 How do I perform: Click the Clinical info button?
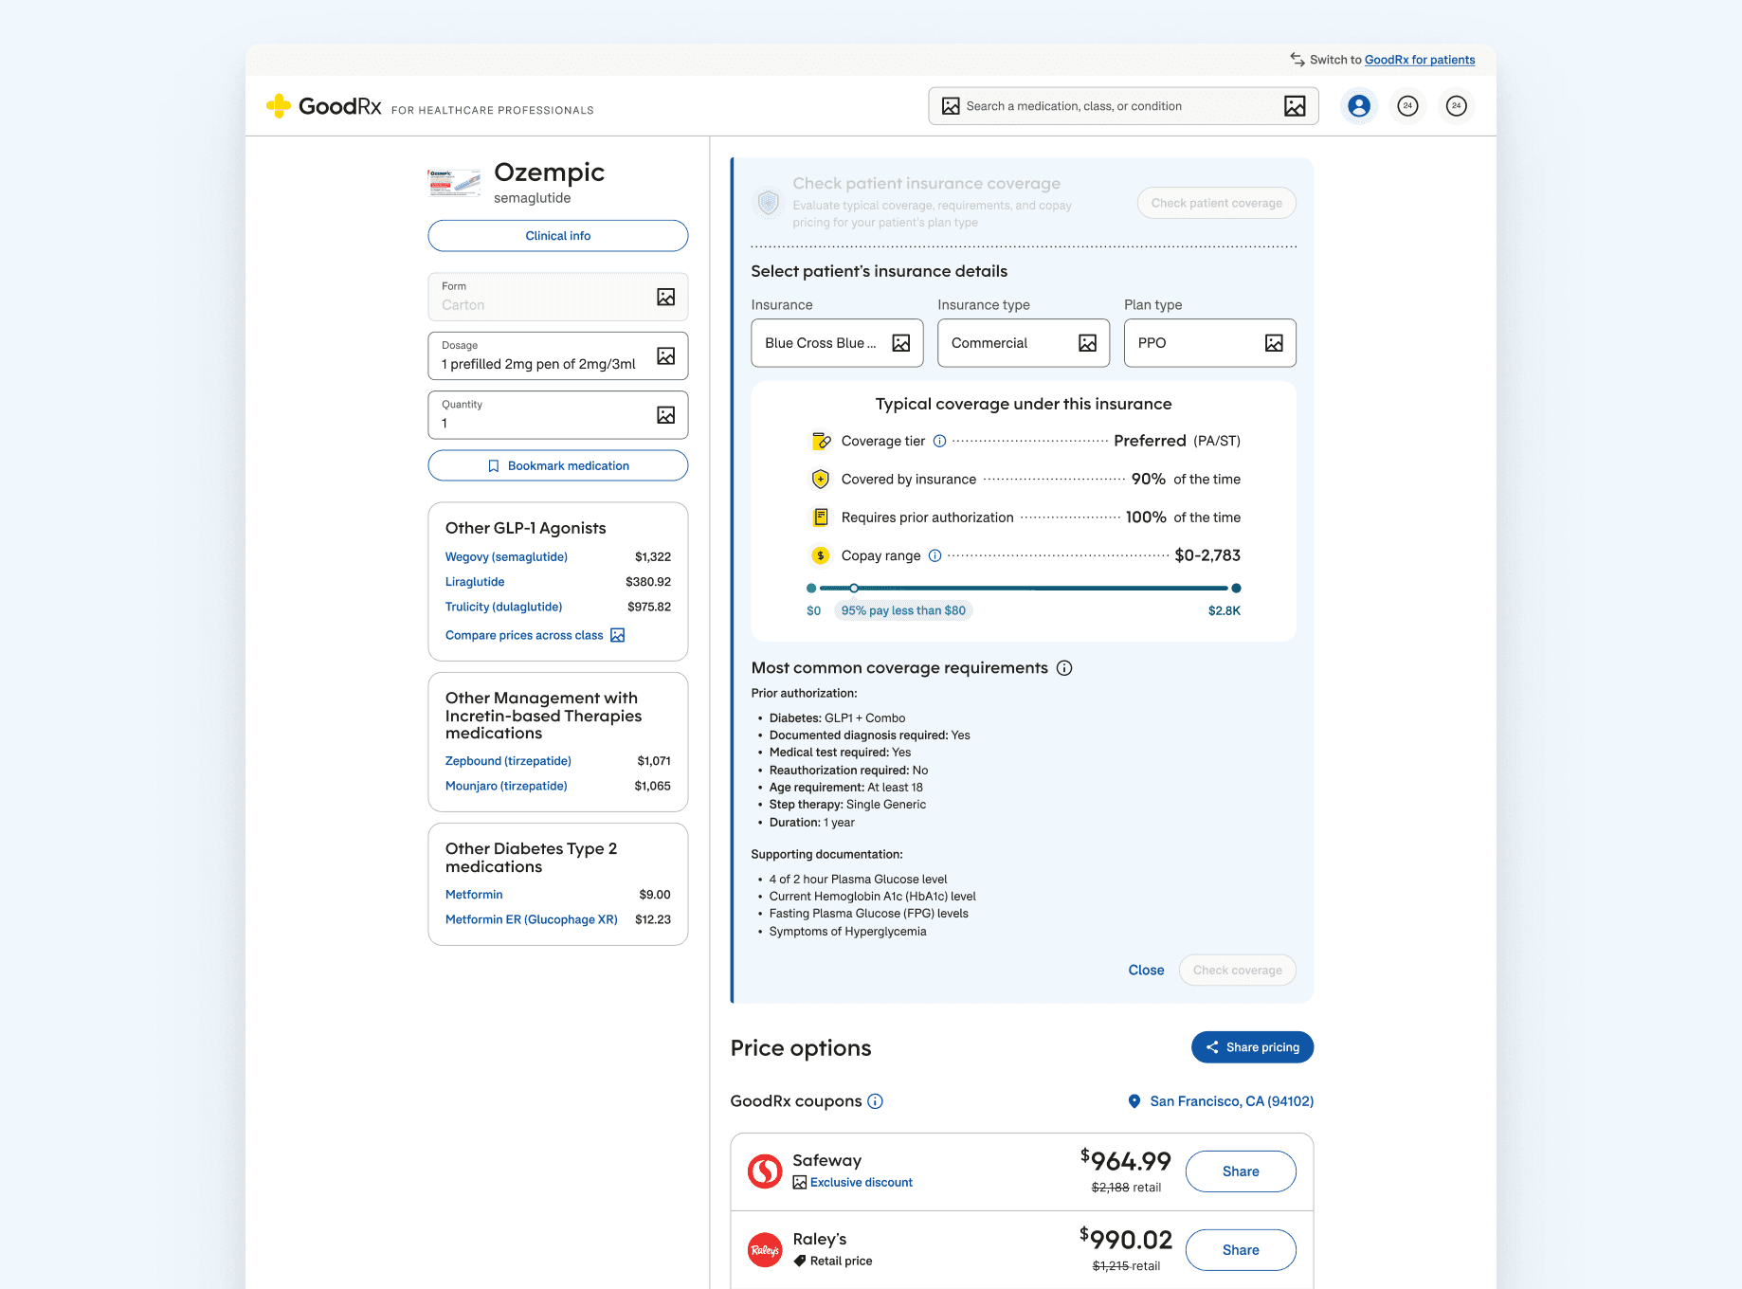click(x=558, y=236)
